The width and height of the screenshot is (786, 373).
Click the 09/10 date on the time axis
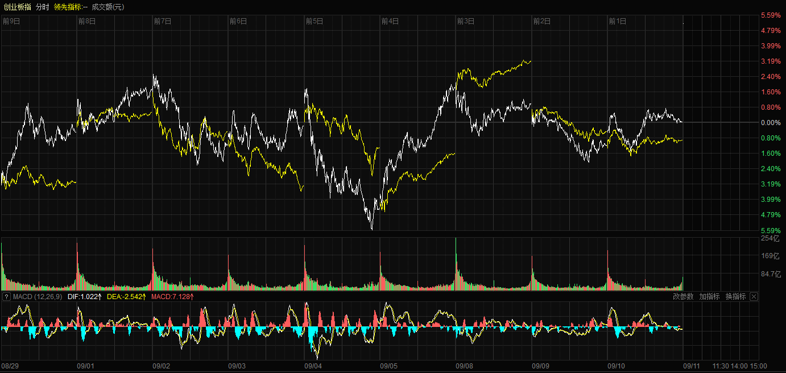617,366
